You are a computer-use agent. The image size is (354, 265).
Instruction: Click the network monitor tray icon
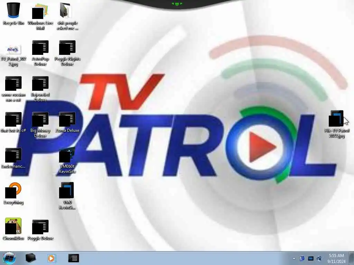pos(311,258)
